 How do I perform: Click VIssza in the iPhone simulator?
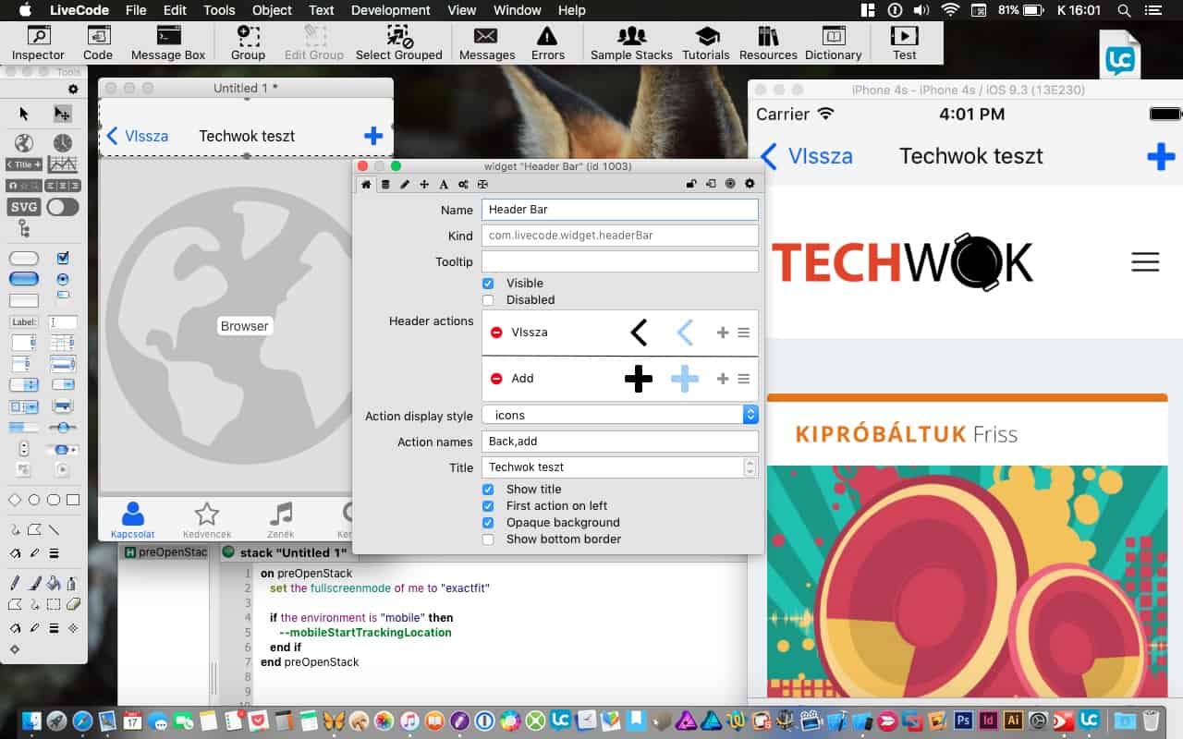pyautogui.click(x=806, y=156)
